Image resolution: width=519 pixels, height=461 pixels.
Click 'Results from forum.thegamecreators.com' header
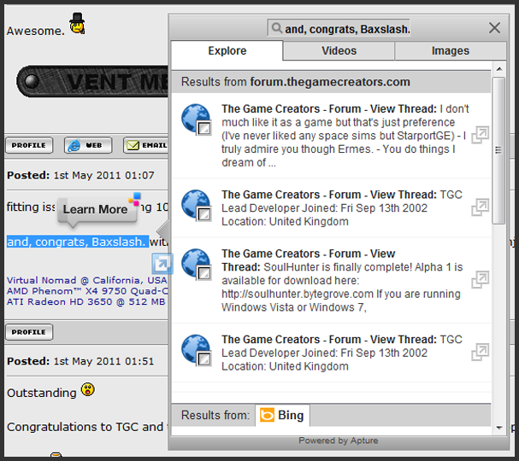(295, 82)
